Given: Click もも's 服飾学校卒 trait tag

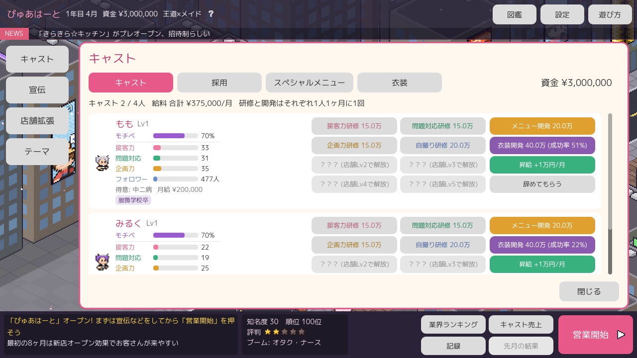Looking at the screenshot, I should coord(133,200).
